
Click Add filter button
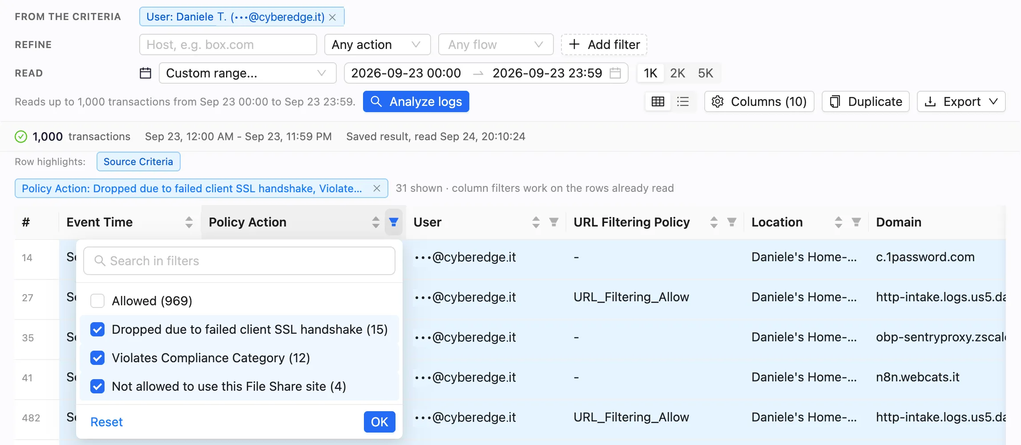tap(604, 44)
